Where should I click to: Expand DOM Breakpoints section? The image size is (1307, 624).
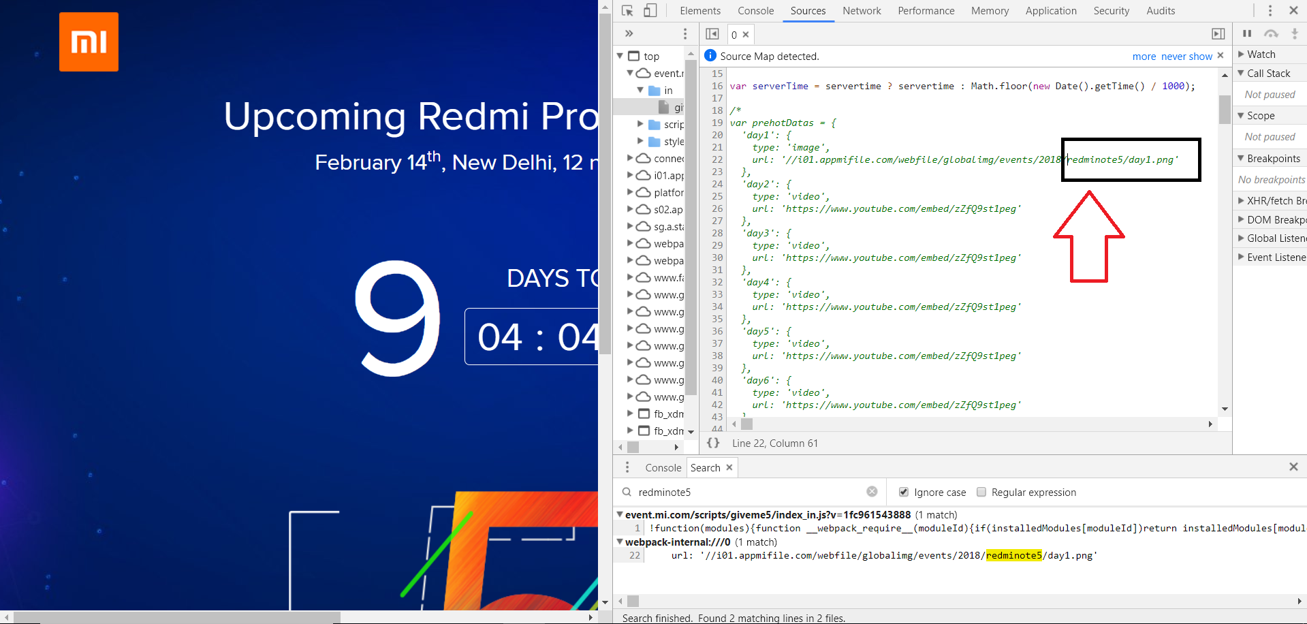tap(1241, 219)
